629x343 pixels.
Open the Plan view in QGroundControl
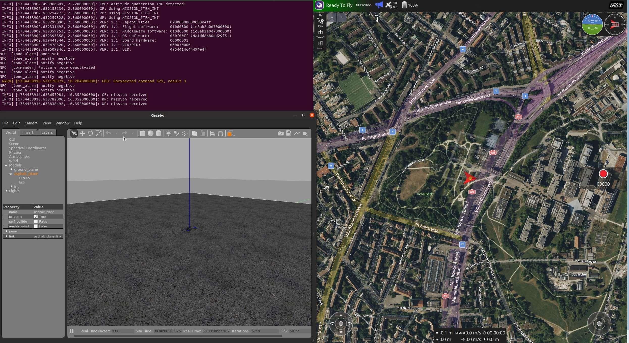tap(320, 22)
